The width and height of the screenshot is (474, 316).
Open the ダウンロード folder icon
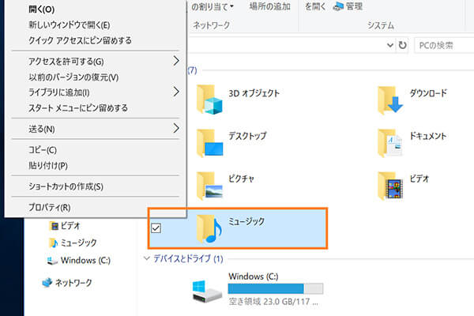click(390, 100)
